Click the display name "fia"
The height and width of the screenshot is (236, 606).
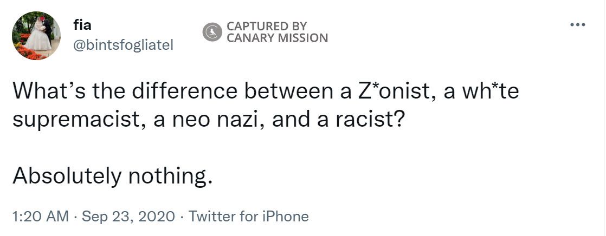81,25
